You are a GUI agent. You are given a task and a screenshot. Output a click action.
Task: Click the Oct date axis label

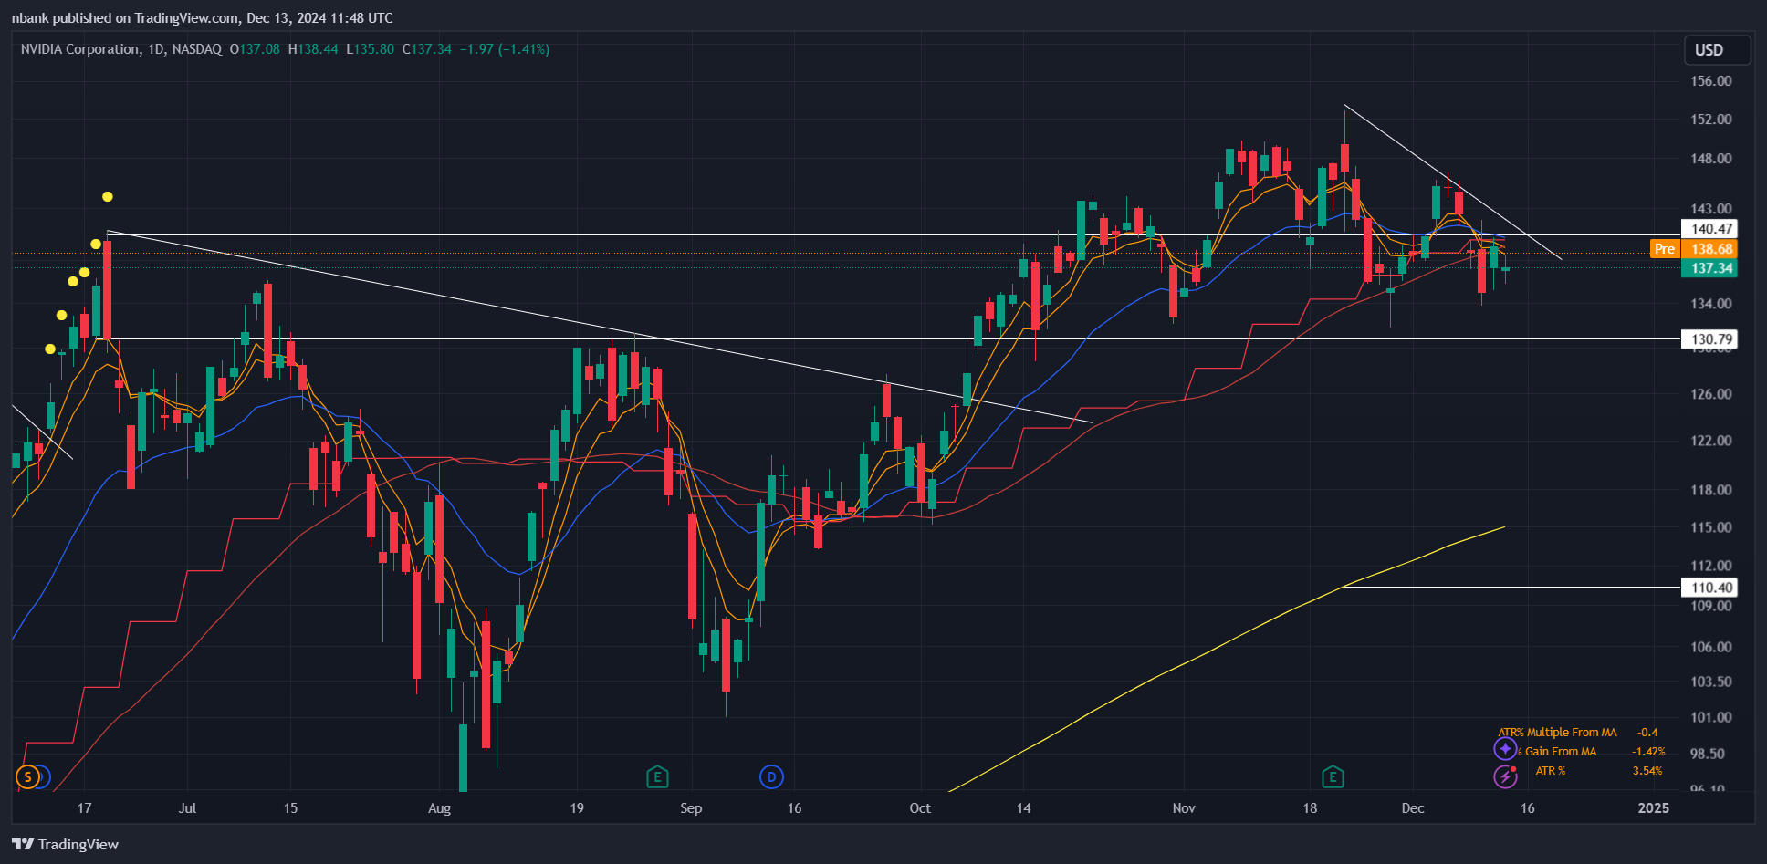pos(920,808)
